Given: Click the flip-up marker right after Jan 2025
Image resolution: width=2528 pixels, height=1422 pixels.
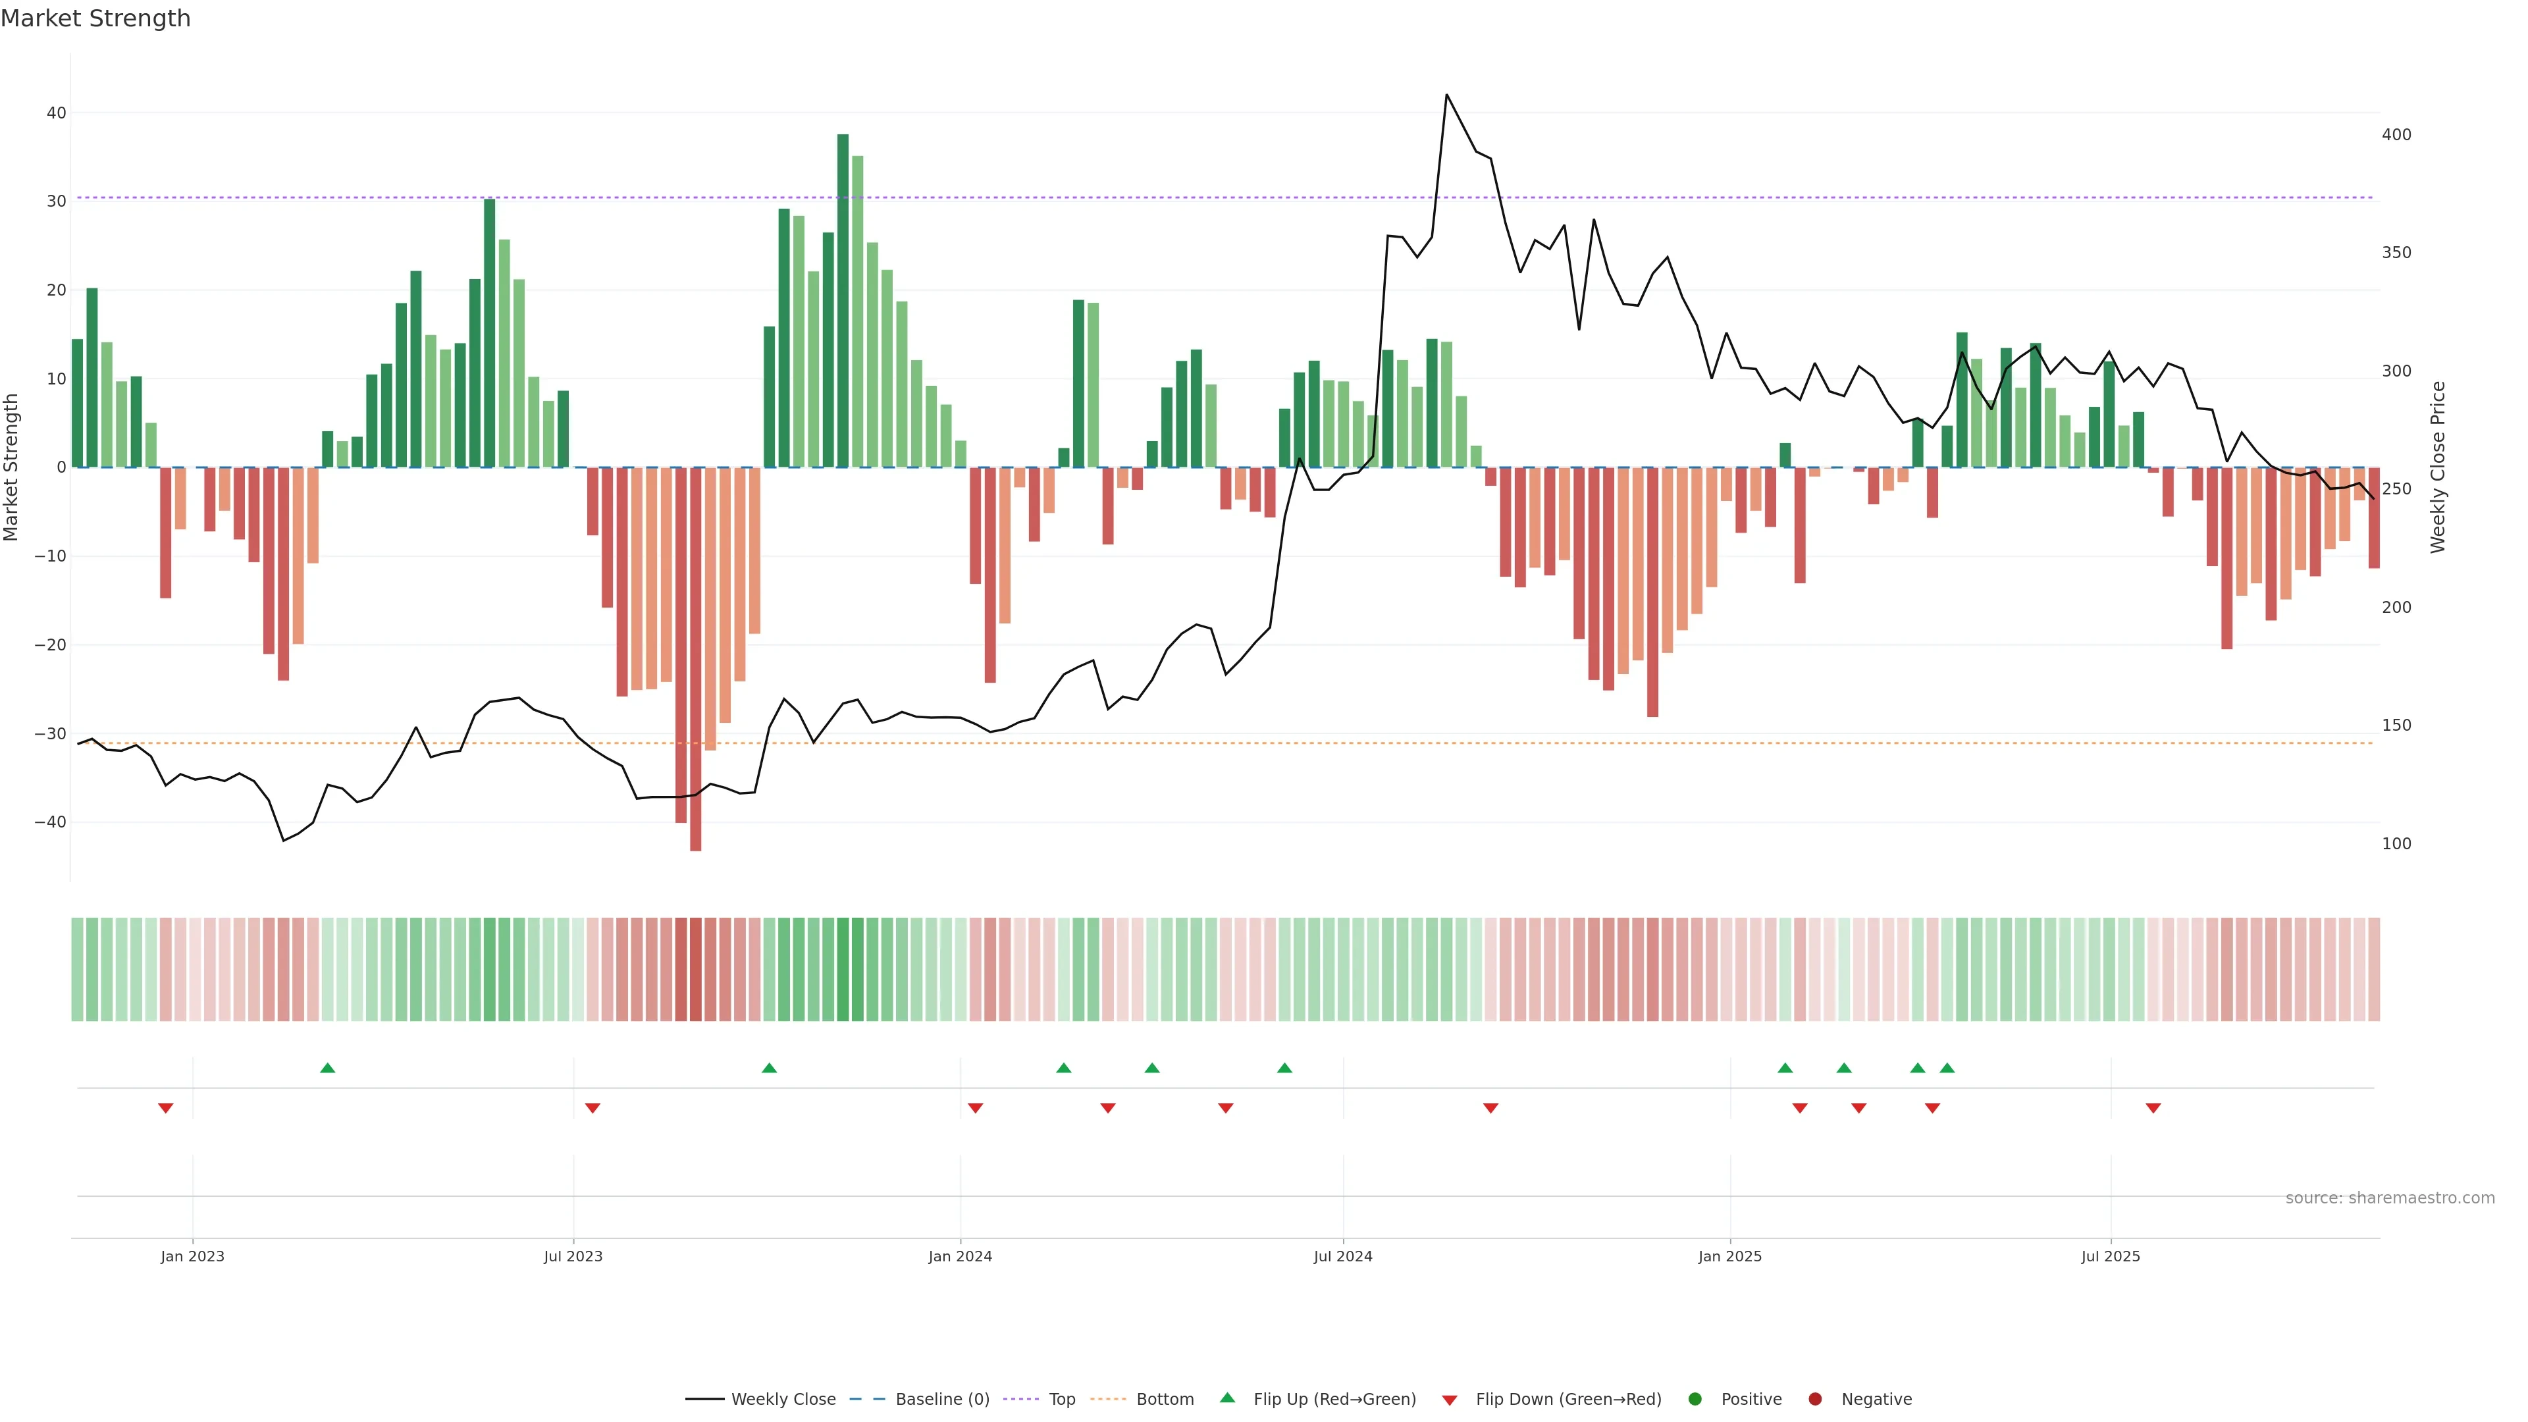Looking at the screenshot, I should coord(1785,1068).
